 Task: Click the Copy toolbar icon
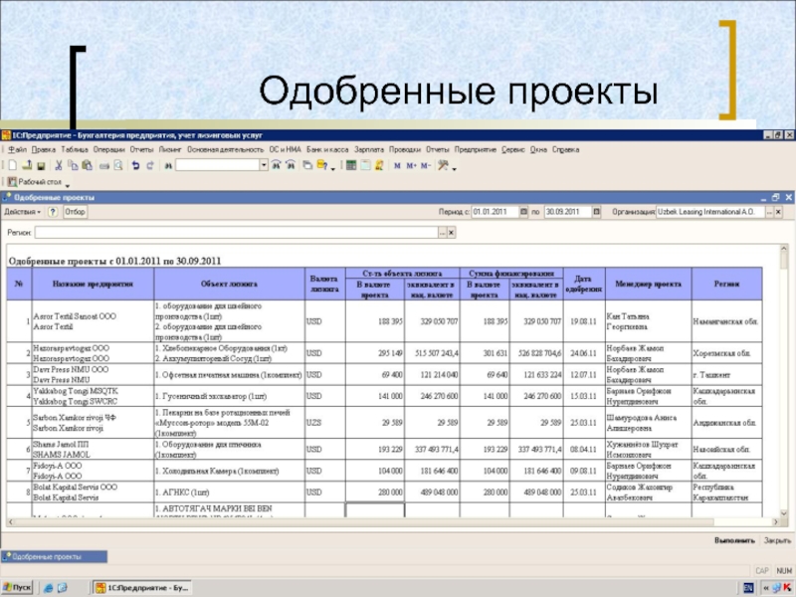(x=73, y=165)
